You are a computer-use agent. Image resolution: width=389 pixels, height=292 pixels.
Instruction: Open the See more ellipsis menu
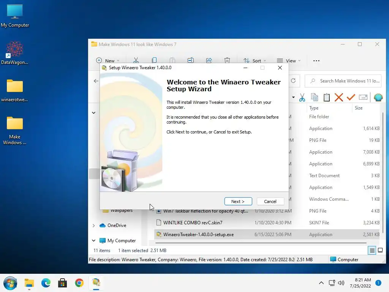pyautogui.click(x=316, y=60)
